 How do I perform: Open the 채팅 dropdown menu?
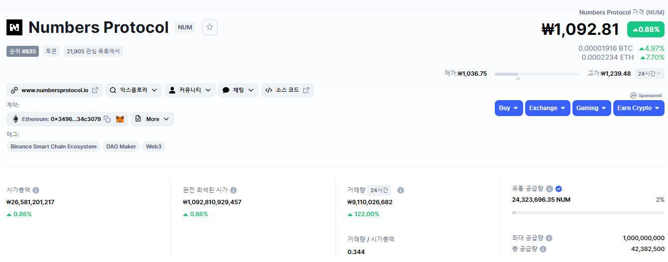(x=238, y=90)
